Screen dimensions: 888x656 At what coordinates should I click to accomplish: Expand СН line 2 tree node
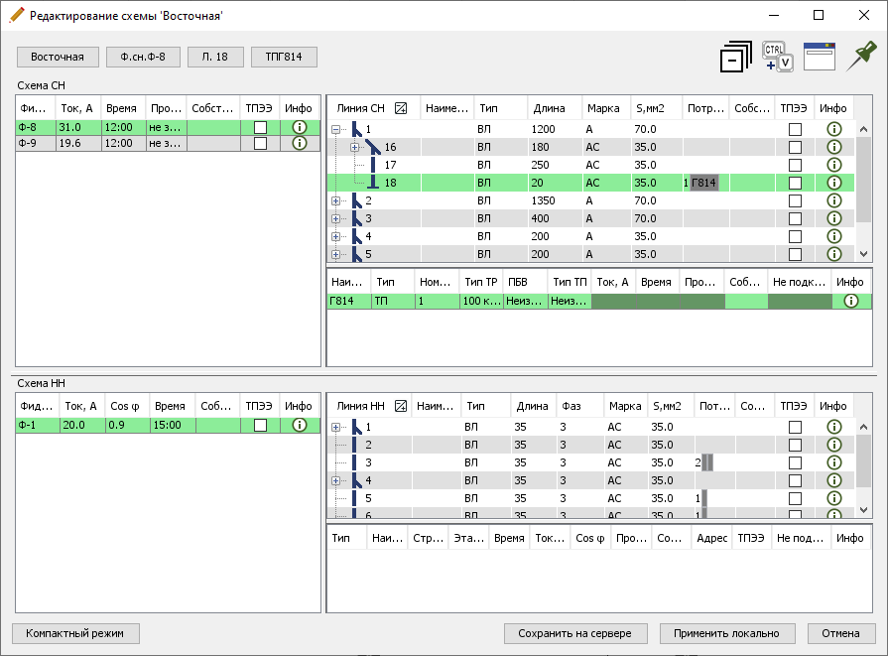click(335, 200)
